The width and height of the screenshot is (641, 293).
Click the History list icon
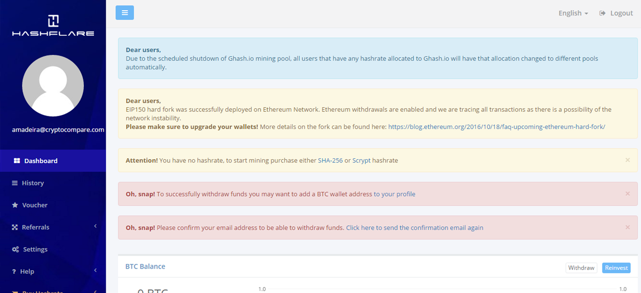click(15, 183)
